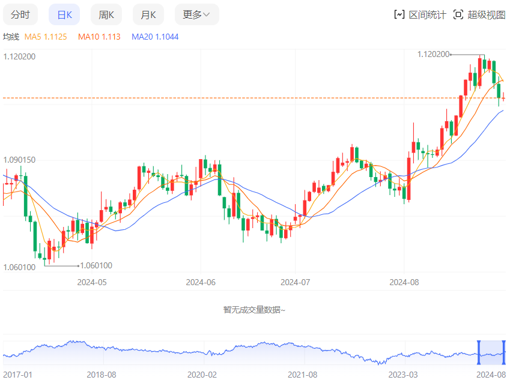Click the 2024-07 date axis label
This screenshot has height=380, width=513.
(295, 282)
